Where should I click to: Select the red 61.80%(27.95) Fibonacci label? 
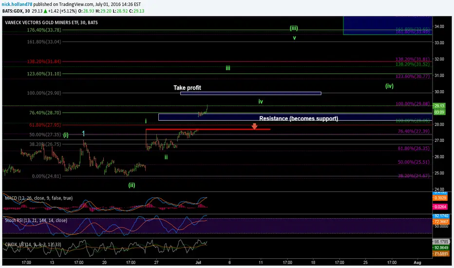[x=45, y=125]
